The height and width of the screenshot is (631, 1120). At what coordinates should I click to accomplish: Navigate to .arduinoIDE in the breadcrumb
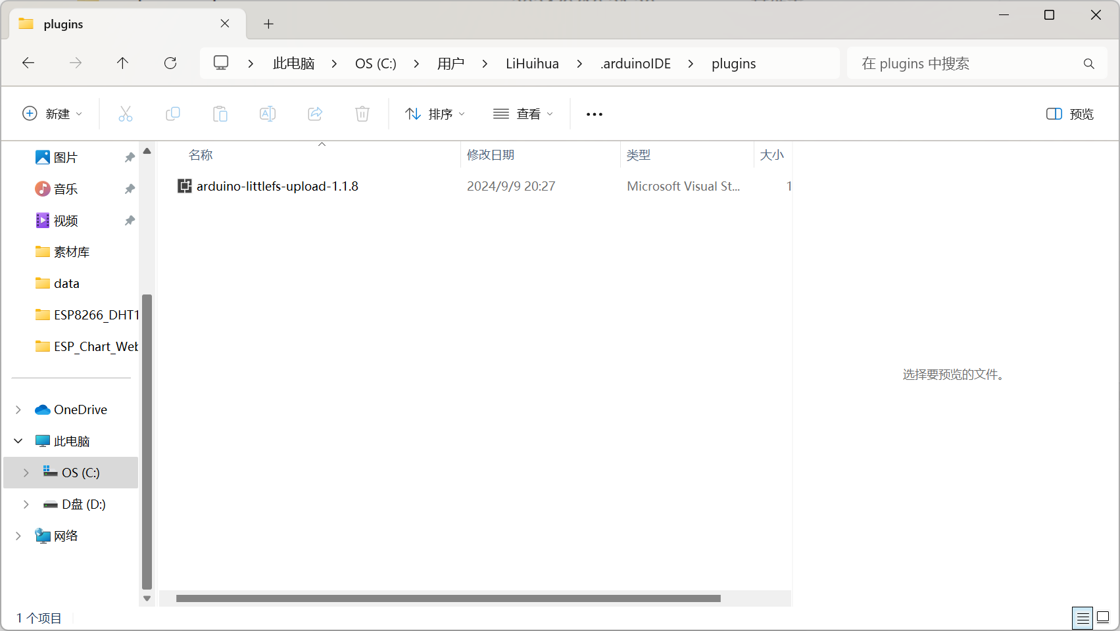coord(635,63)
